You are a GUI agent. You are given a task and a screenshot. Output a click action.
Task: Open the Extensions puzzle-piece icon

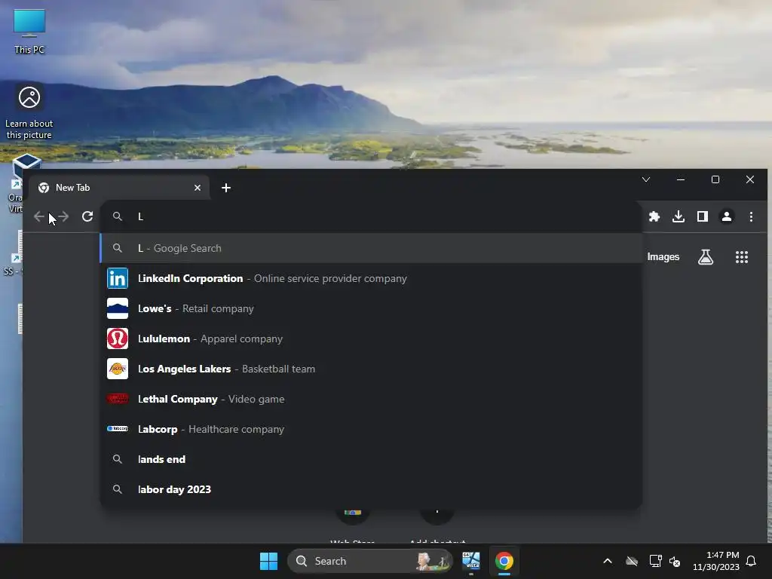[654, 216]
